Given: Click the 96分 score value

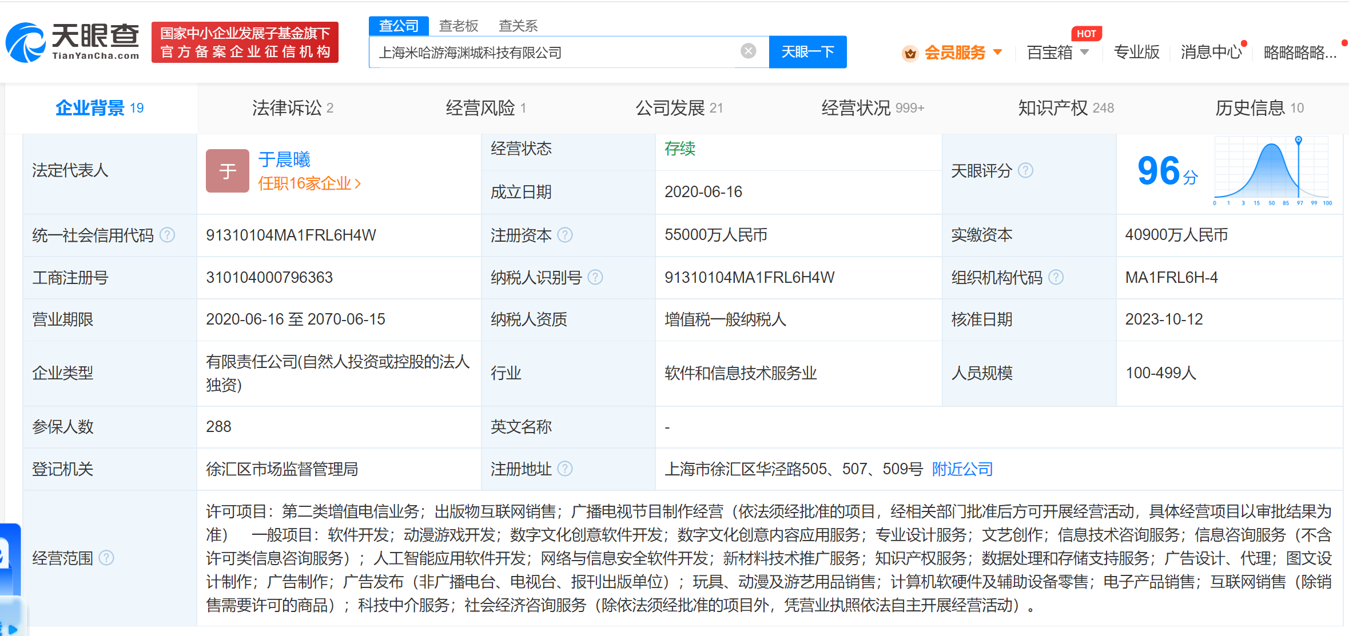Looking at the screenshot, I should [1167, 171].
